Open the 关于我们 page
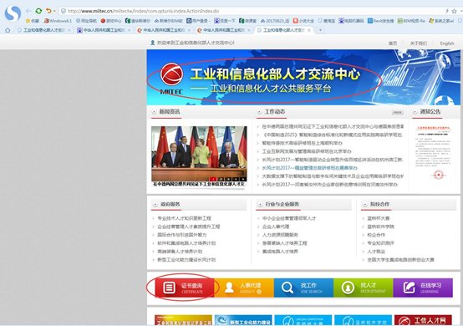Viewport: 463px width, 326px height. (419, 43)
